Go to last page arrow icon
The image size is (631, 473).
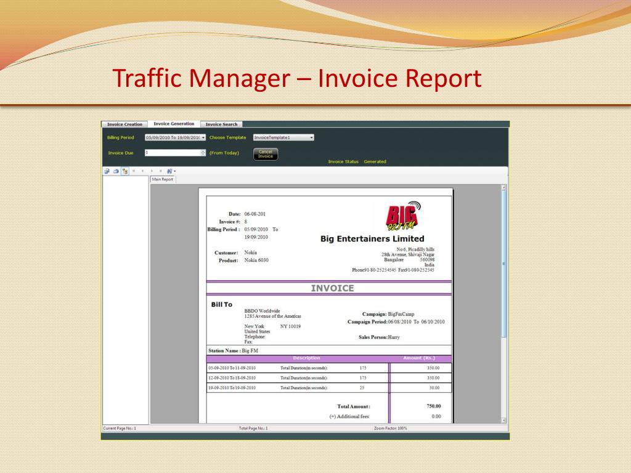[161, 171]
